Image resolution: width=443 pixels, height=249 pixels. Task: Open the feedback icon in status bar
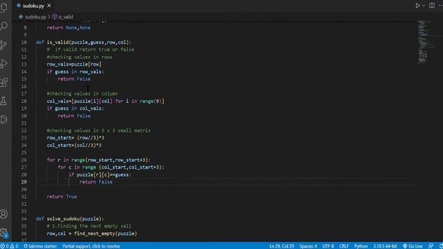[x=431, y=246]
